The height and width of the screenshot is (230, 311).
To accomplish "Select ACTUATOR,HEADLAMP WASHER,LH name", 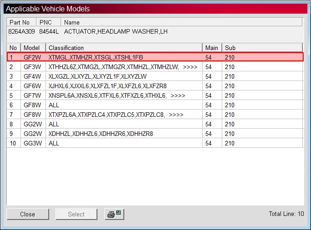I will (116, 31).
